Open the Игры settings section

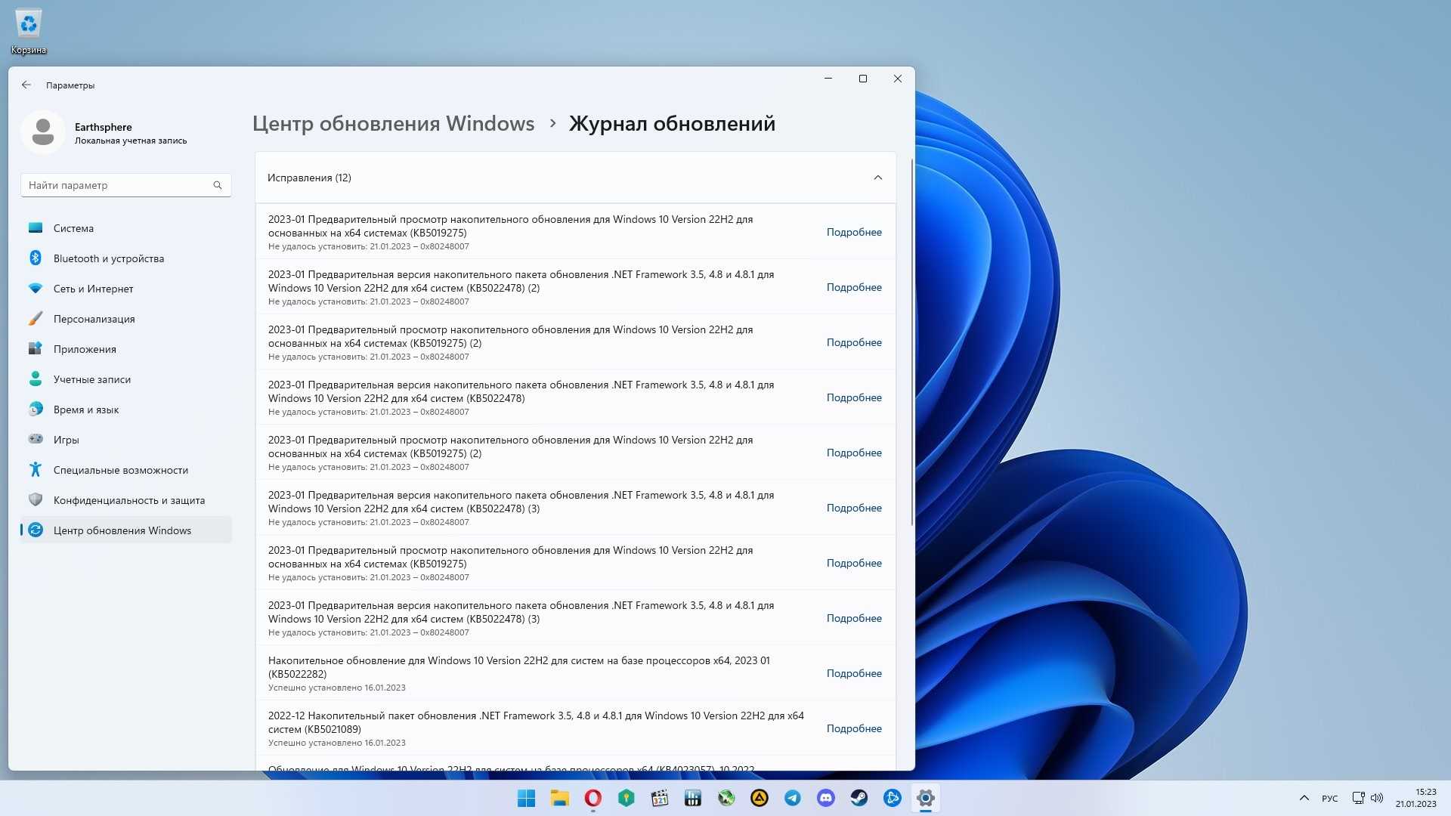pyautogui.click(x=125, y=440)
